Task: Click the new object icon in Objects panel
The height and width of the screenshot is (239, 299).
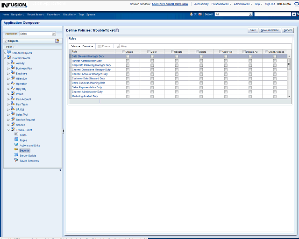Action: [x=57, y=41]
